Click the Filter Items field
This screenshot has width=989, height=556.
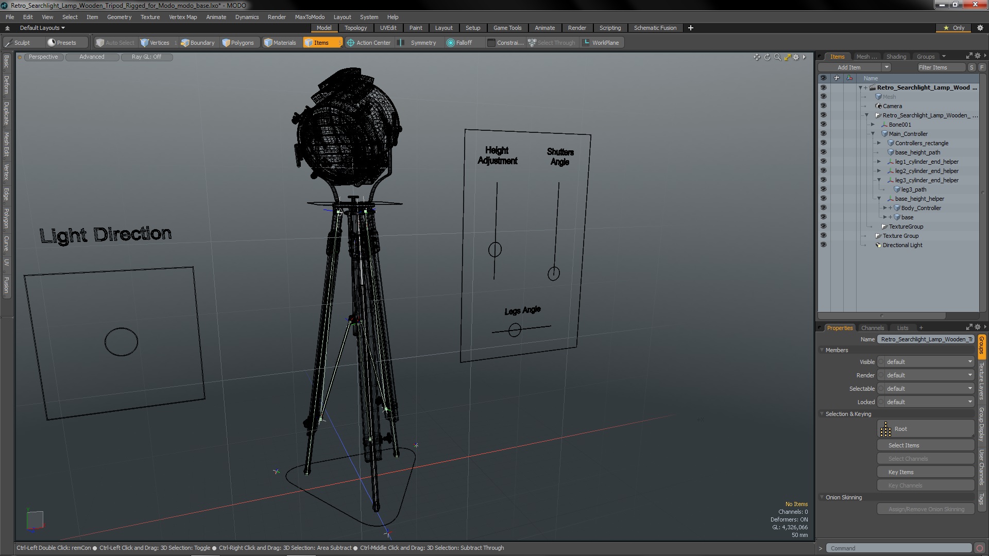[x=941, y=67]
